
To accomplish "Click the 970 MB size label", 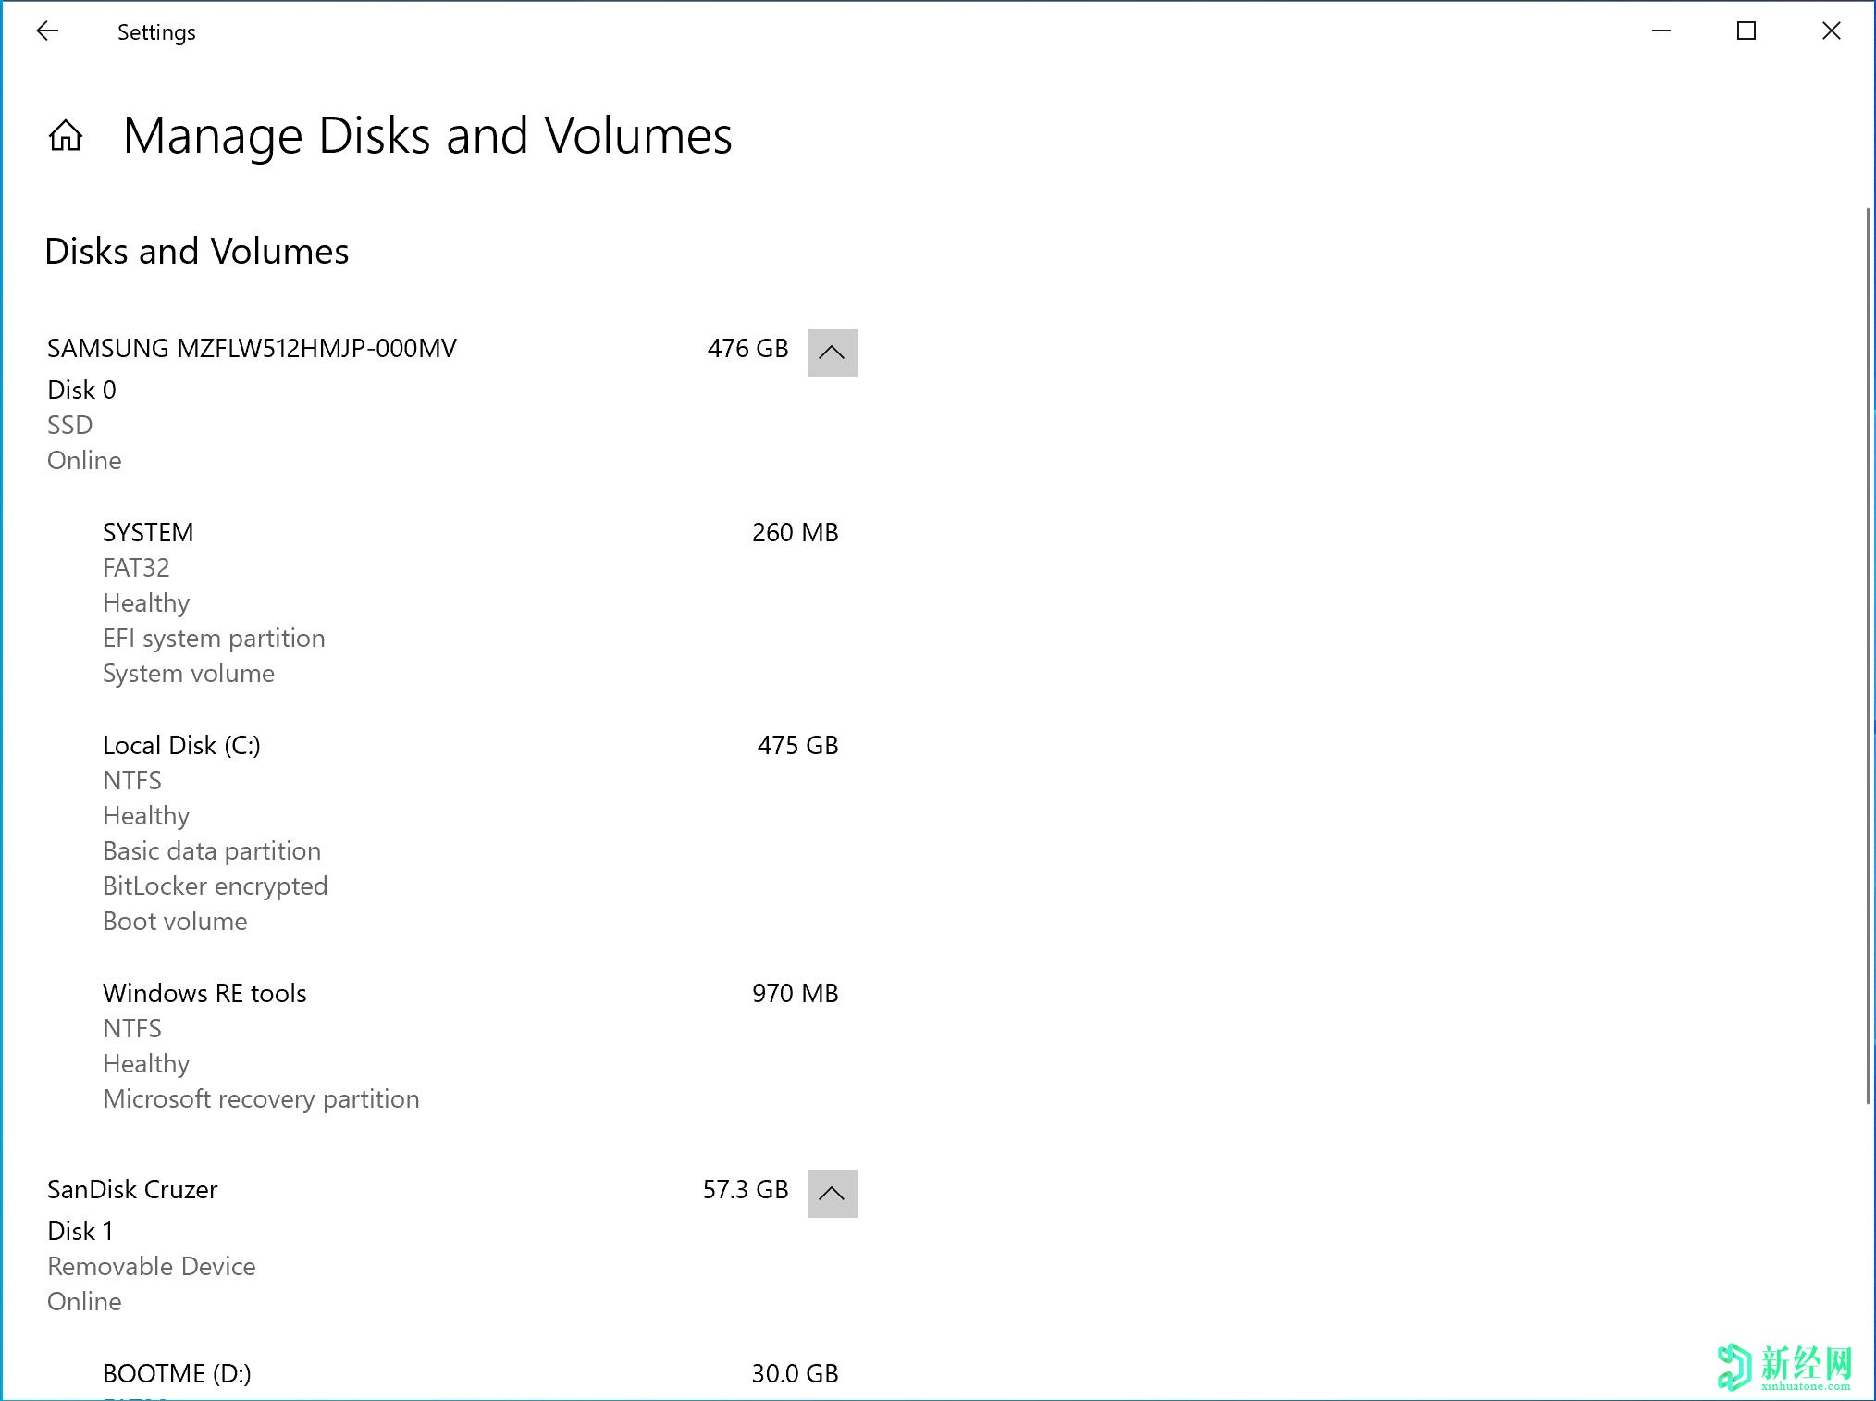I will pos(795,994).
